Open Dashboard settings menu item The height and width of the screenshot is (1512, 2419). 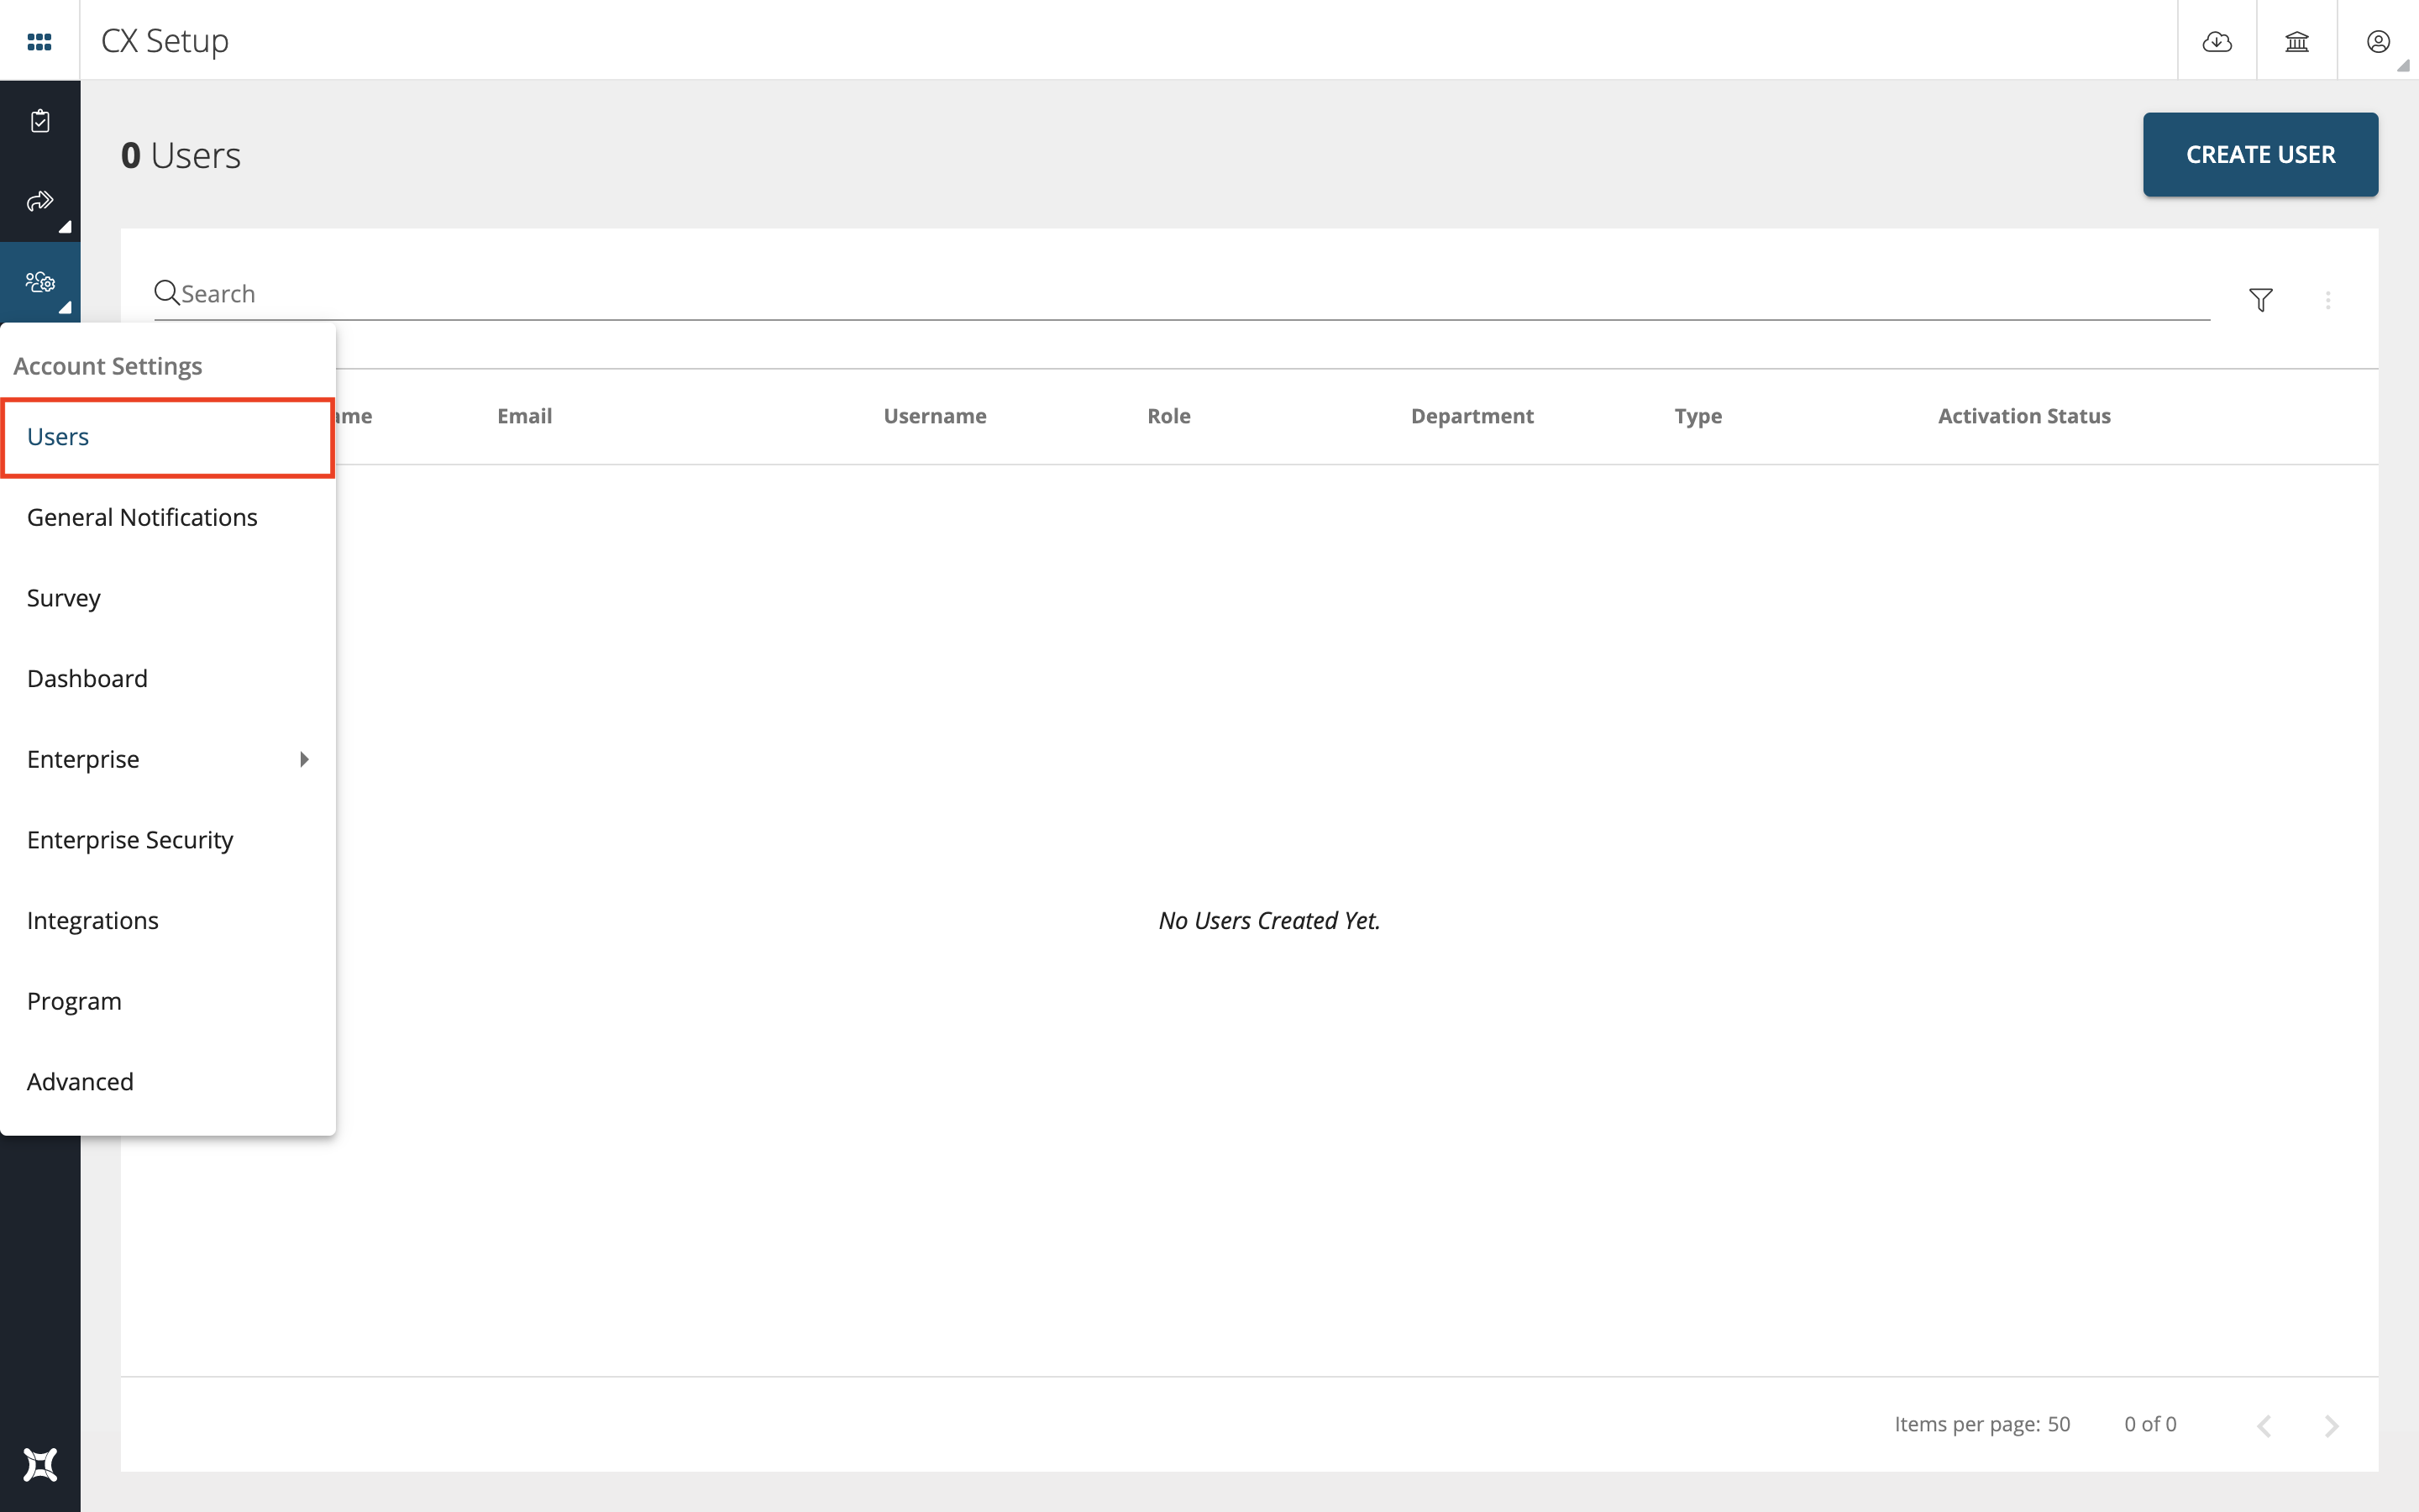167,678
